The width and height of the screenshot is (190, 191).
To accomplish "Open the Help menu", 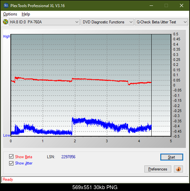I will pos(26,14).
